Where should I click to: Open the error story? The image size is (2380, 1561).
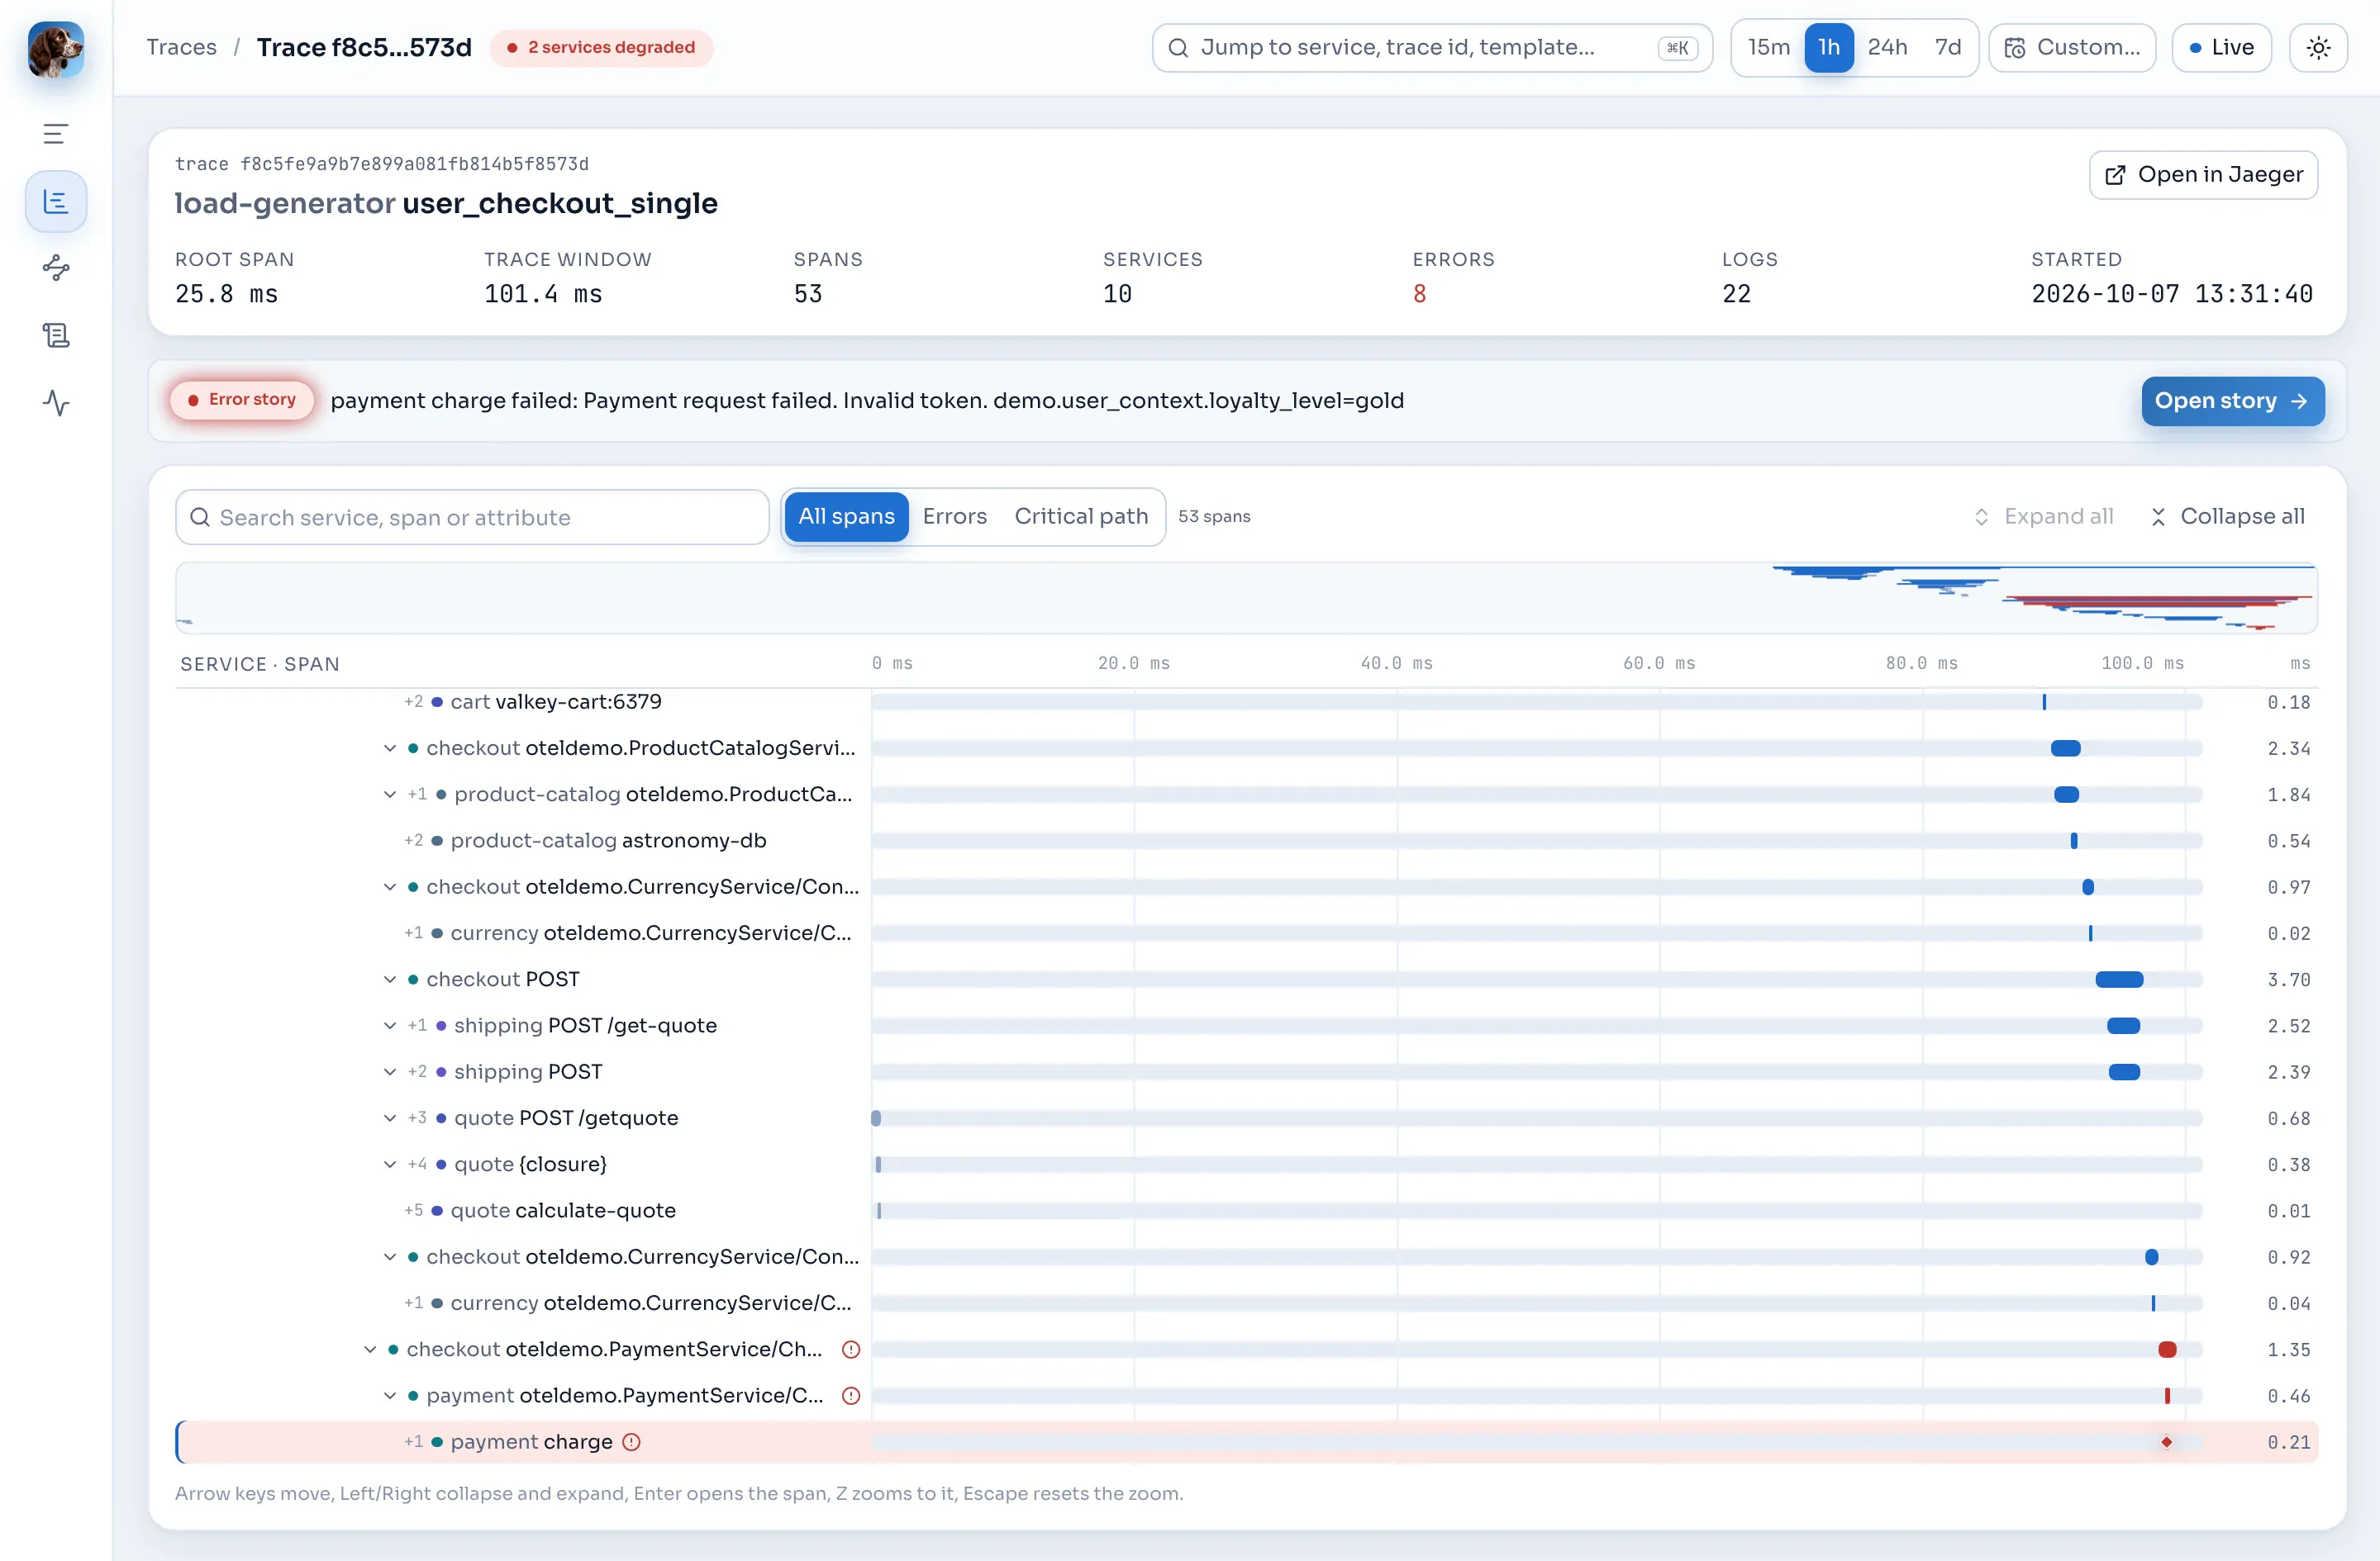coord(2232,401)
